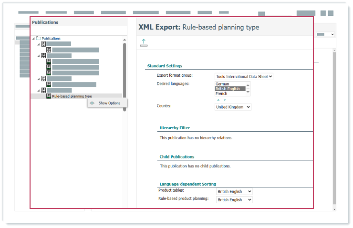Click the 'Export format group:' label
Screen dimensions: 353x228
pyautogui.click(x=175, y=75)
